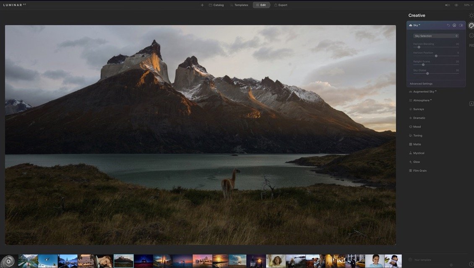Adjust the Horizon Position slider
Image resolution: width=474 pixels, height=268 pixels.
point(436,56)
